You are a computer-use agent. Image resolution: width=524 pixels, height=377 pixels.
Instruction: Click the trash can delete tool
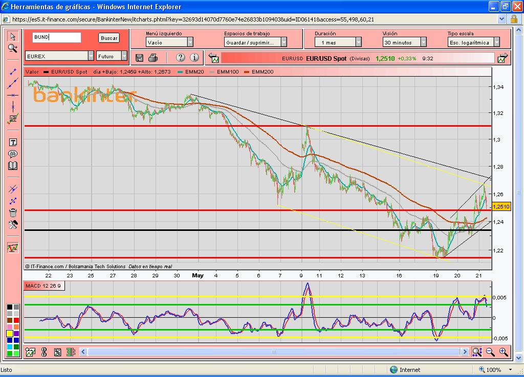pyautogui.click(x=13, y=213)
